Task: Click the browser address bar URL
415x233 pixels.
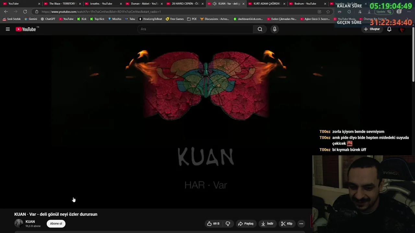Action: click(x=101, y=12)
